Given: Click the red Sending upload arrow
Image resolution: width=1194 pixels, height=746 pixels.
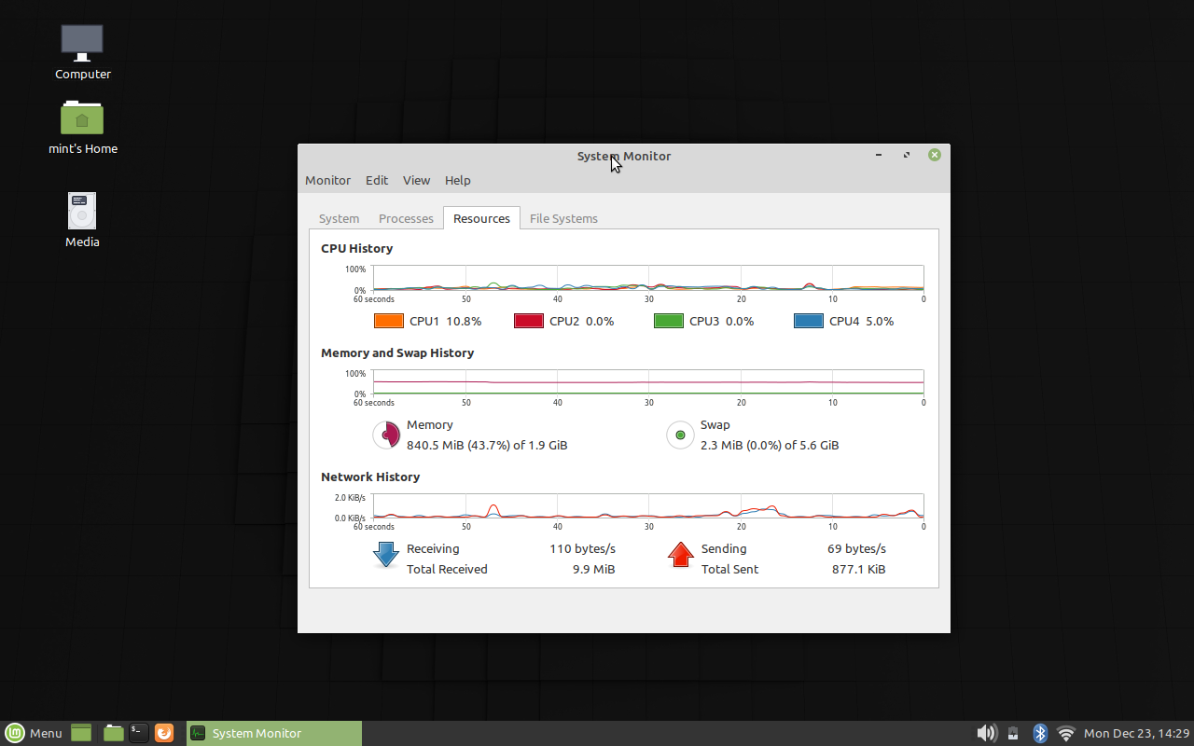Looking at the screenshot, I should (680, 555).
